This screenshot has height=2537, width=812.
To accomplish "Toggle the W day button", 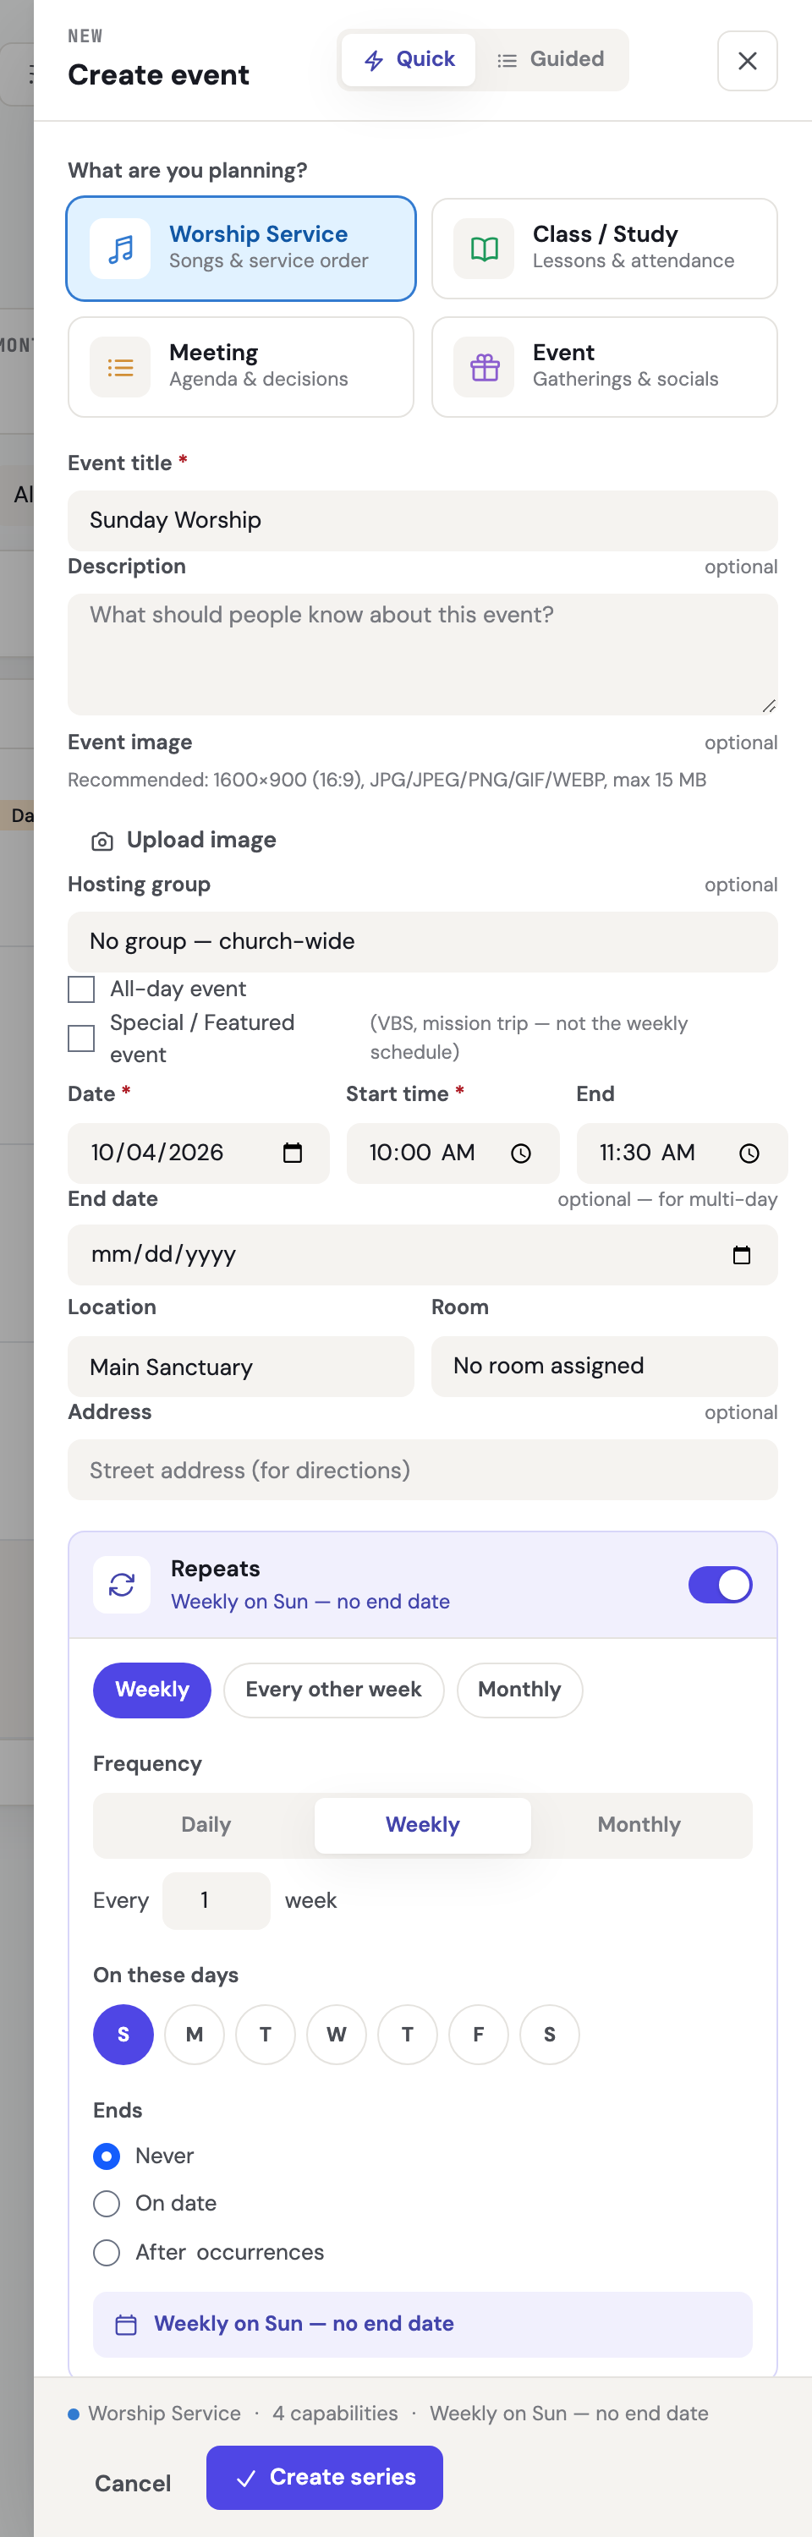I will pos(336,2034).
